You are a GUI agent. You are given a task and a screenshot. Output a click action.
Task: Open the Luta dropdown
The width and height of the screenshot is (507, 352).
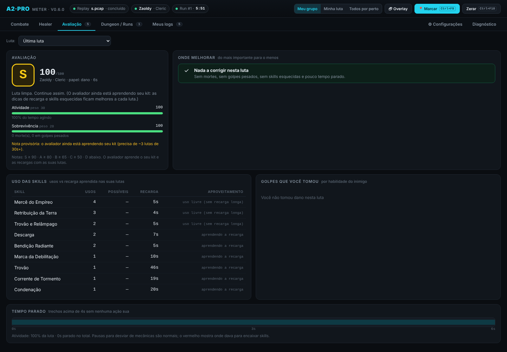(x=65, y=41)
